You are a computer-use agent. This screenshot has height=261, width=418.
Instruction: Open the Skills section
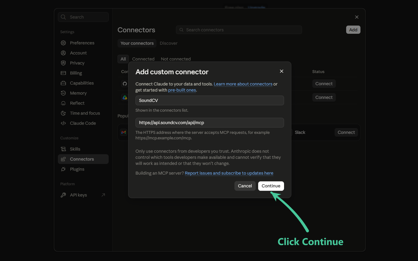83,149
